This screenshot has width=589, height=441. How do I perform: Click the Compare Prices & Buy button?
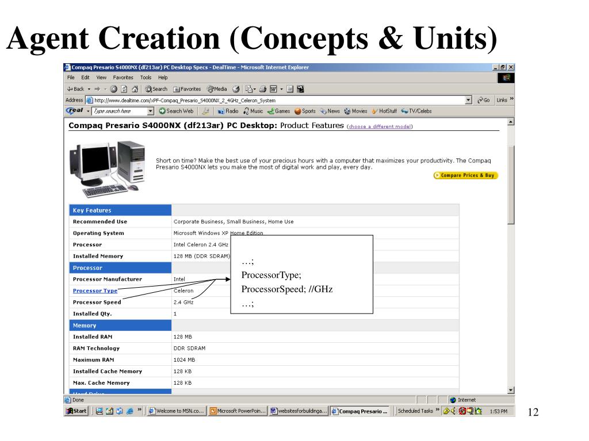click(465, 176)
